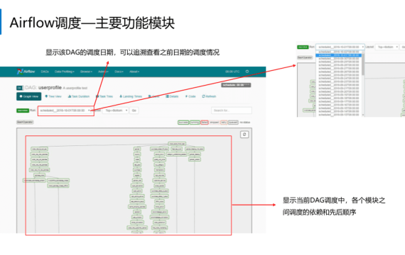405x255 pixels.
Task: Open the Code view for this DAG
Action: [x=190, y=96]
